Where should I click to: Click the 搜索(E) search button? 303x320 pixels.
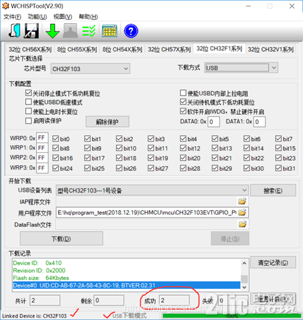(273, 191)
